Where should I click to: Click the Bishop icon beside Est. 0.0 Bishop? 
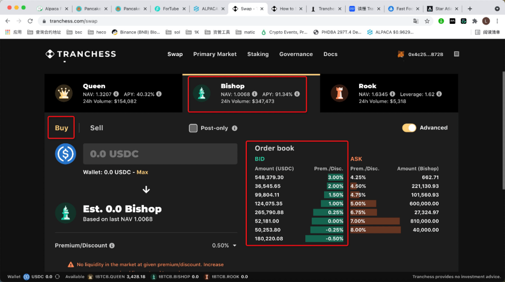click(65, 213)
